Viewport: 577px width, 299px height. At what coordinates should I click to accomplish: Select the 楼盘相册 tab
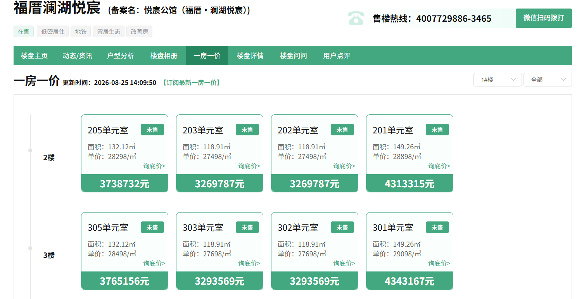(164, 55)
